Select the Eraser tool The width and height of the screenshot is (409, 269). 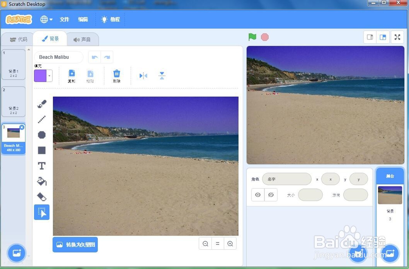coord(42,197)
